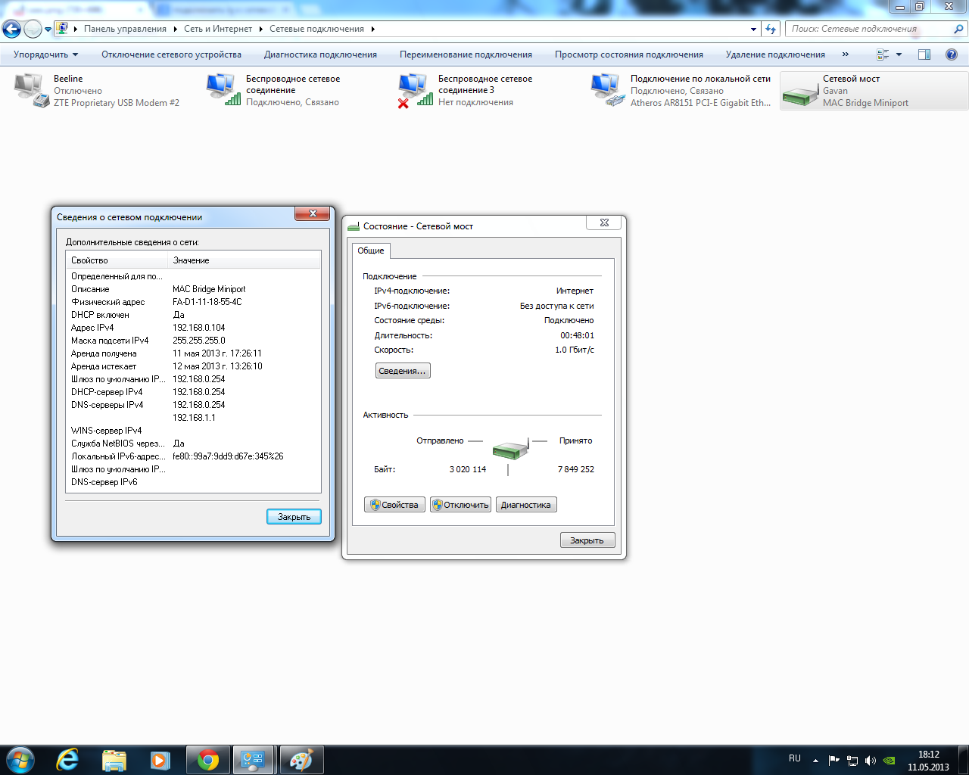Open the Windows Start menu
The height and width of the screenshot is (775, 969).
[20, 760]
